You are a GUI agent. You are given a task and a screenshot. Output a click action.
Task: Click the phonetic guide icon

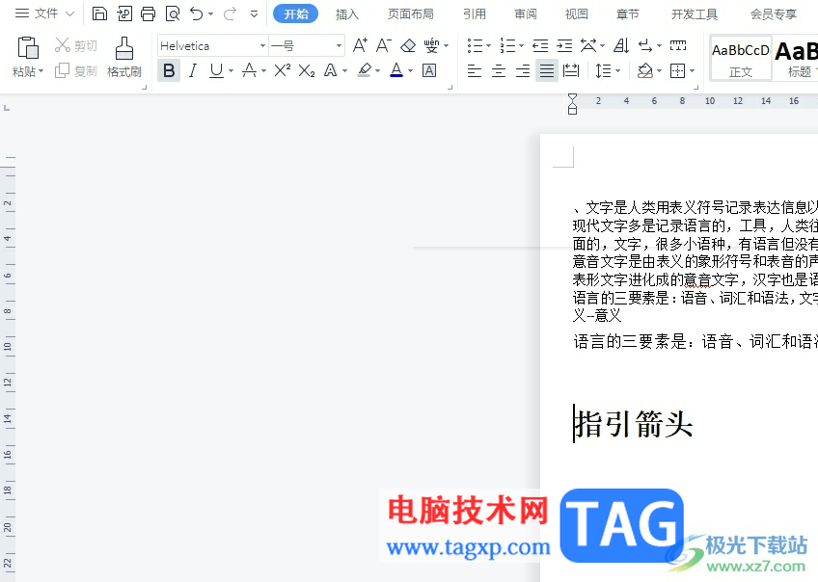(431, 46)
